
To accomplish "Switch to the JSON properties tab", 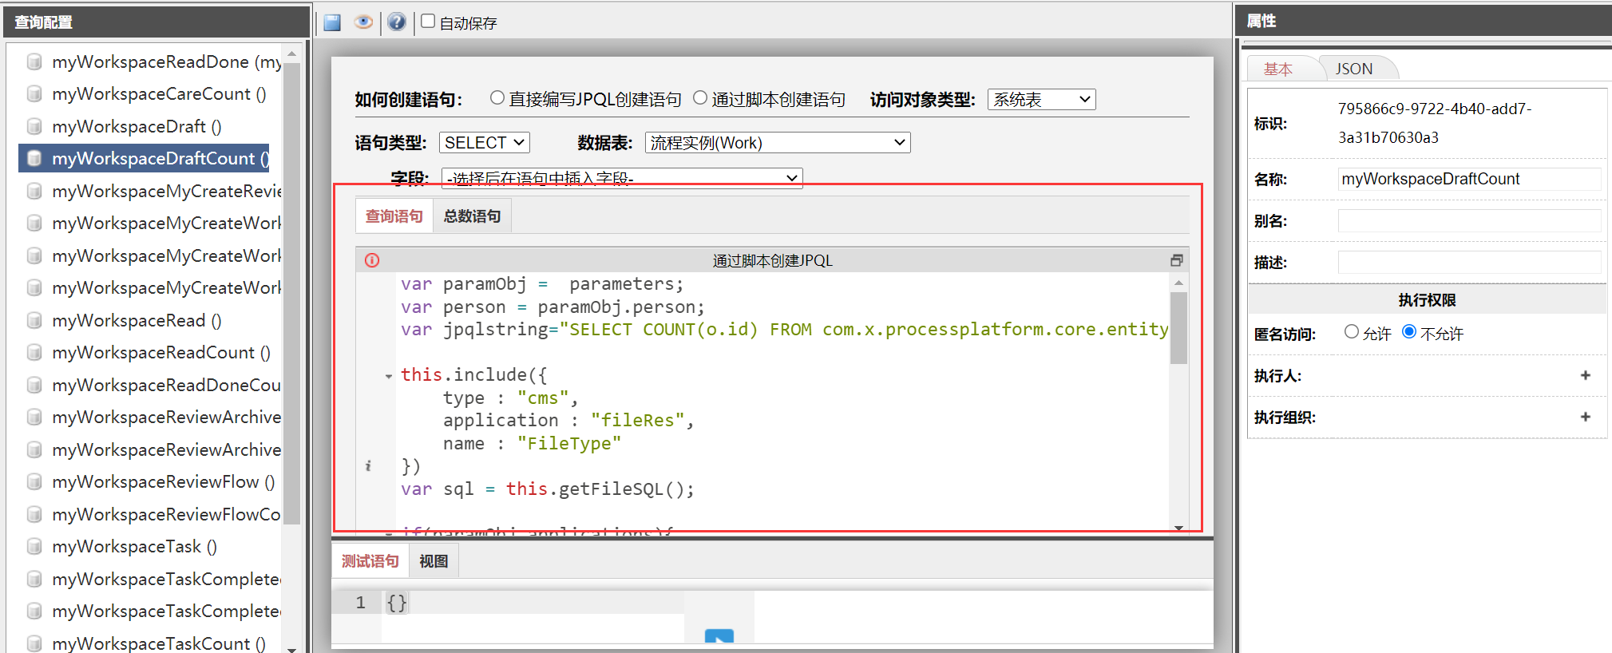I will click(x=1354, y=69).
